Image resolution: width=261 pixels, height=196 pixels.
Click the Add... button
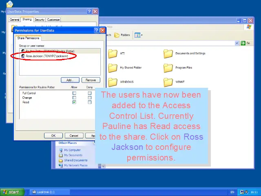click(70, 80)
